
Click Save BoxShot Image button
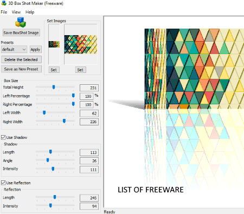21,32
